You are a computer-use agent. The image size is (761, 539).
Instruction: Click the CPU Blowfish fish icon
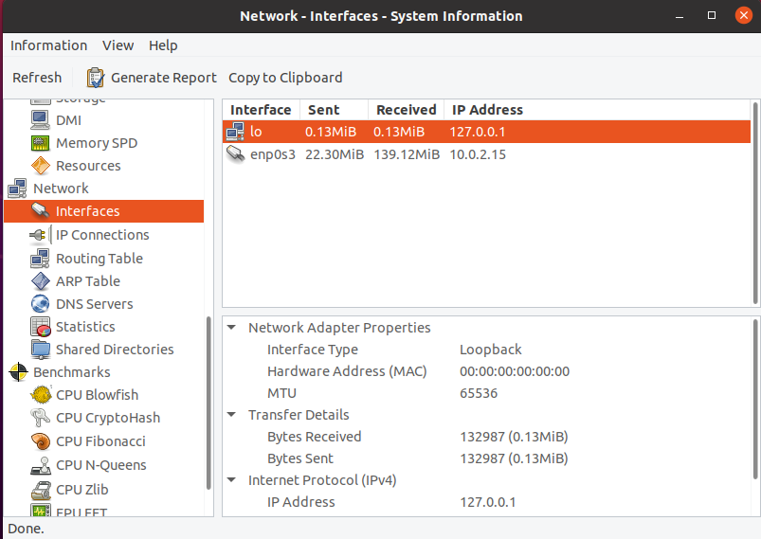(41, 394)
